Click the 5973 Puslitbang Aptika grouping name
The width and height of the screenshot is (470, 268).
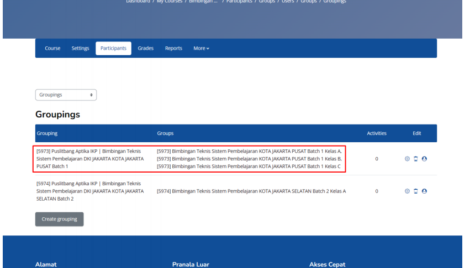click(x=89, y=159)
